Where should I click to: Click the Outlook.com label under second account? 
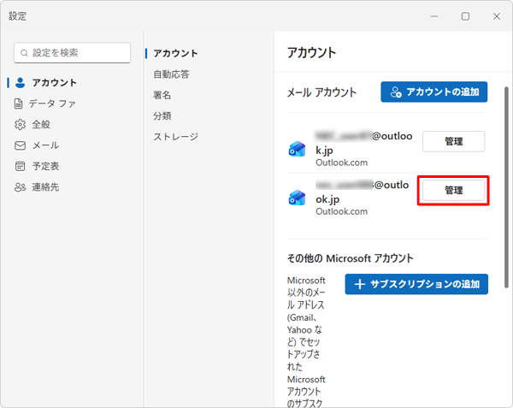point(341,211)
